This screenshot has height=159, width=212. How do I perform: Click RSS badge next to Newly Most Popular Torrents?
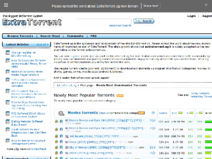pyautogui.click(x=120, y=96)
